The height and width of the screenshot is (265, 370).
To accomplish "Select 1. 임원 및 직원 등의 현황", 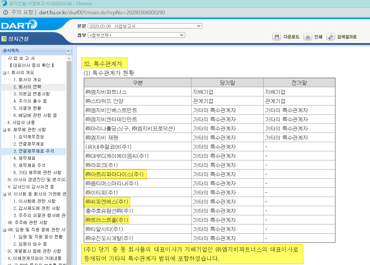I will [x=38, y=237].
